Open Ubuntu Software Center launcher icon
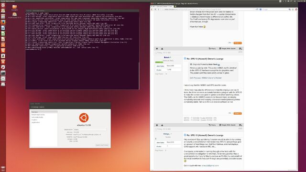Screen dimensions: 306x172 tap(3, 45)
